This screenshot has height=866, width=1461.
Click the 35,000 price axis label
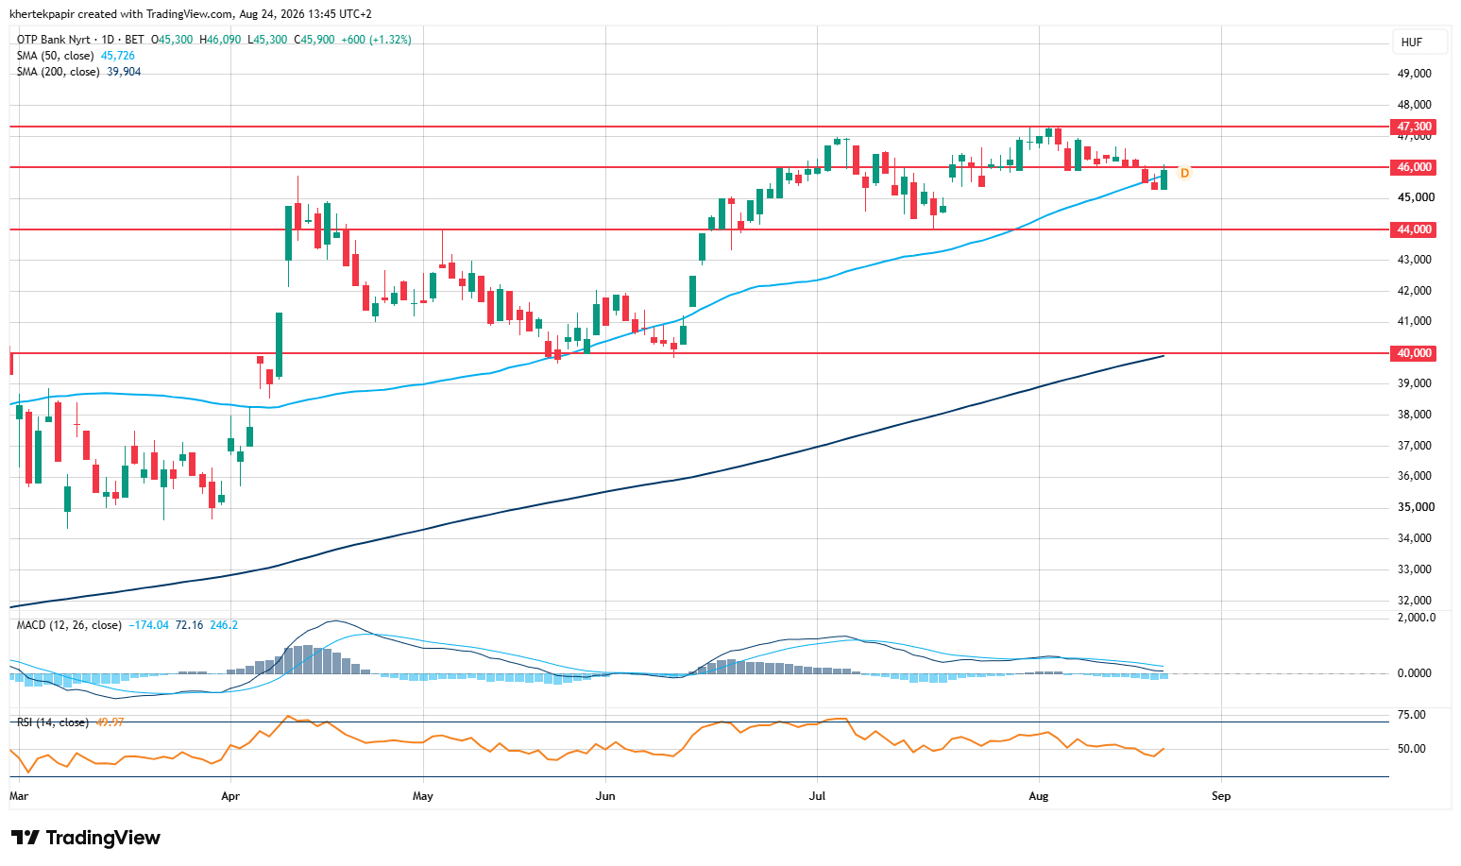pyautogui.click(x=1415, y=507)
